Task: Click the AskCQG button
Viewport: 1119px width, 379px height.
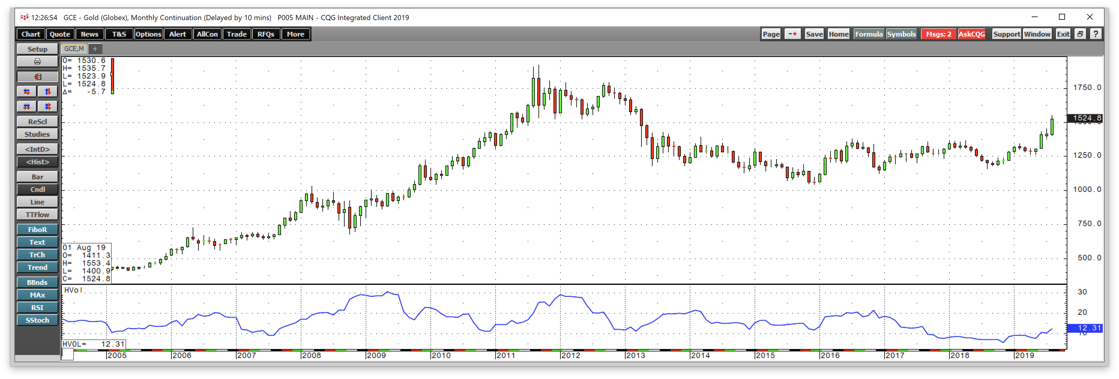Action: tap(972, 34)
